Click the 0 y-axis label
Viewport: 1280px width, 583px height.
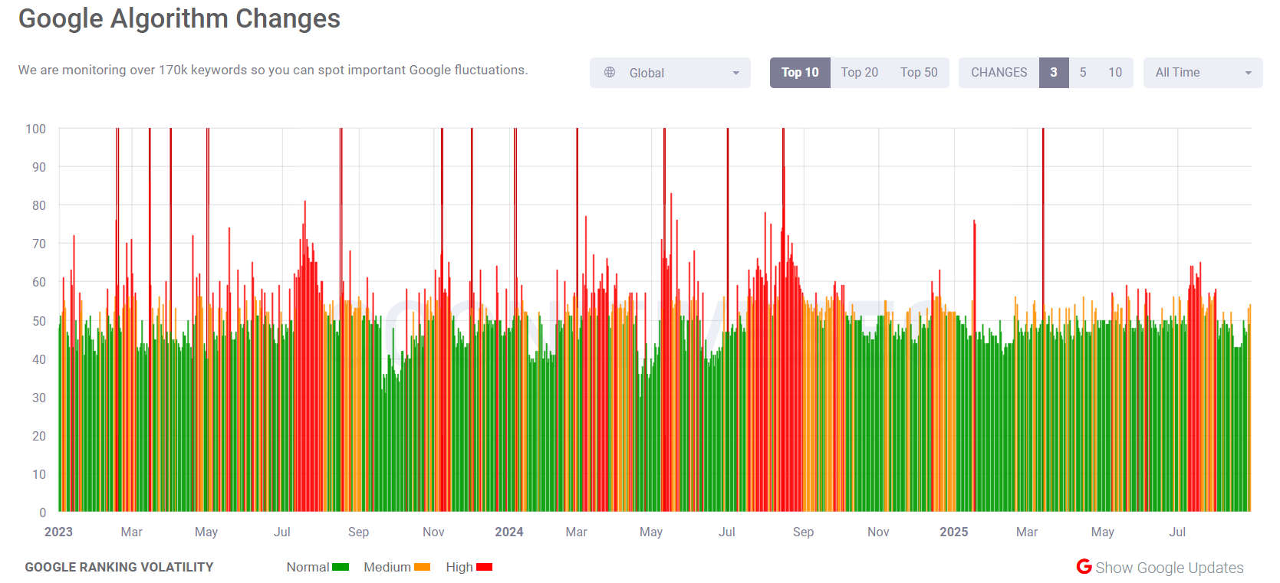43,513
